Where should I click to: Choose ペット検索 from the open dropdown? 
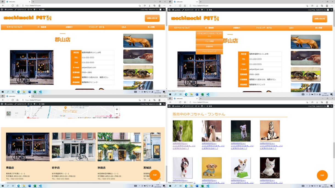click(209, 41)
